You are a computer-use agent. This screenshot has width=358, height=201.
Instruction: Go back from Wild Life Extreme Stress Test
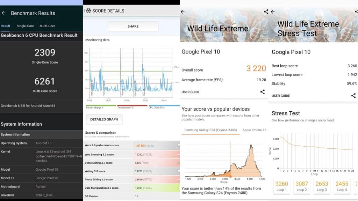tap(273, 12)
